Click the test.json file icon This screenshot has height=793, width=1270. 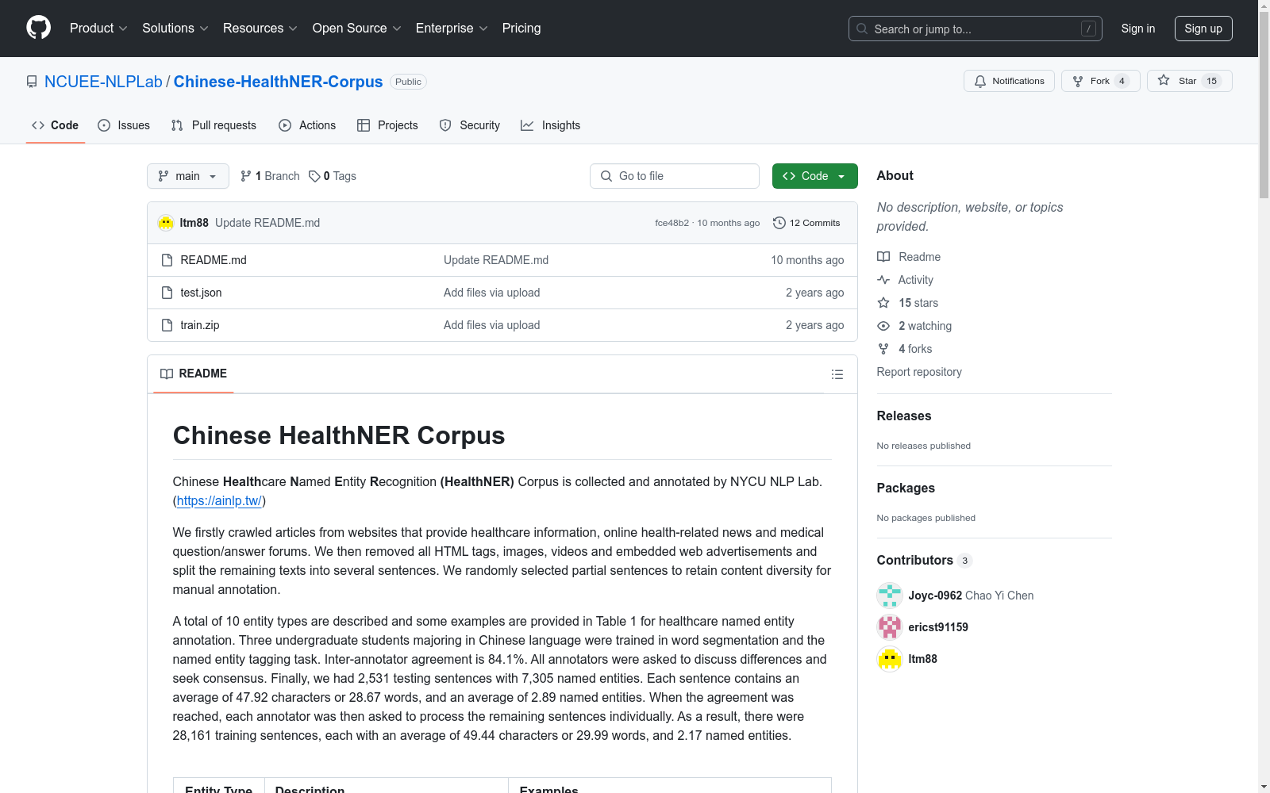point(167,293)
